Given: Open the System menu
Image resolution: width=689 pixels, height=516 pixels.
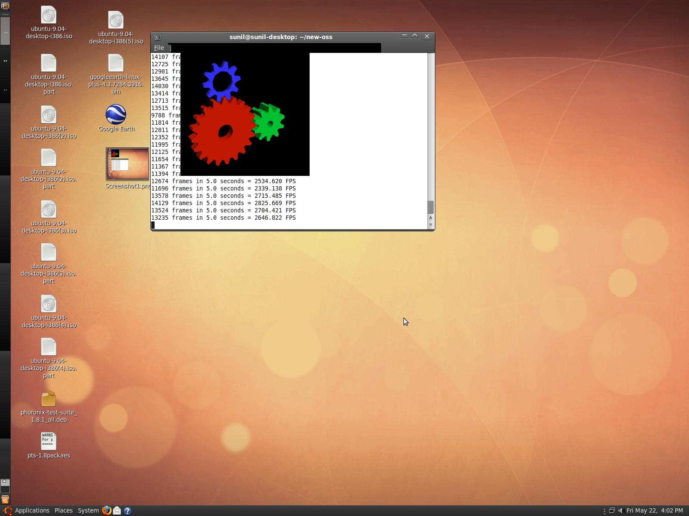Looking at the screenshot, I should [x=88, y=510].
